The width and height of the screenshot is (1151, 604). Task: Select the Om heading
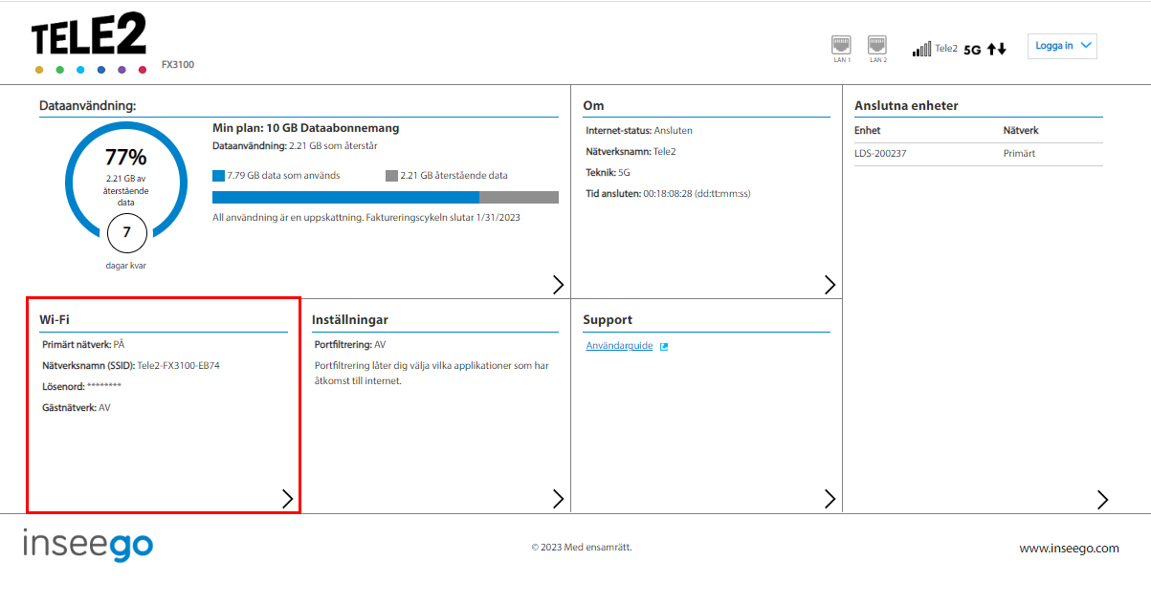point(593,105)
